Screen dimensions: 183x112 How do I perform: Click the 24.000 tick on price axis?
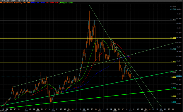[179, 66]
